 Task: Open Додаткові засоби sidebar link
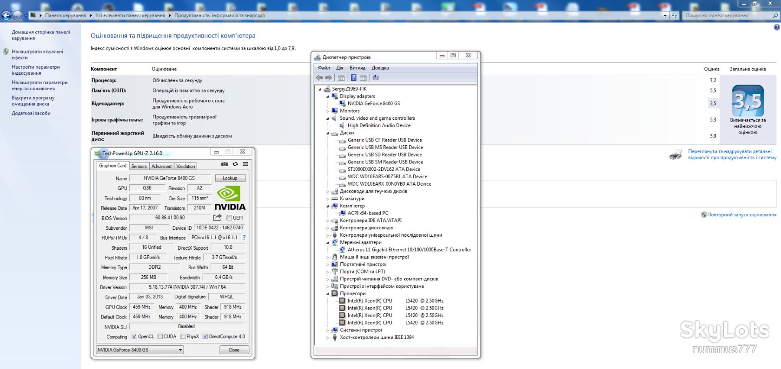[31, 113]
